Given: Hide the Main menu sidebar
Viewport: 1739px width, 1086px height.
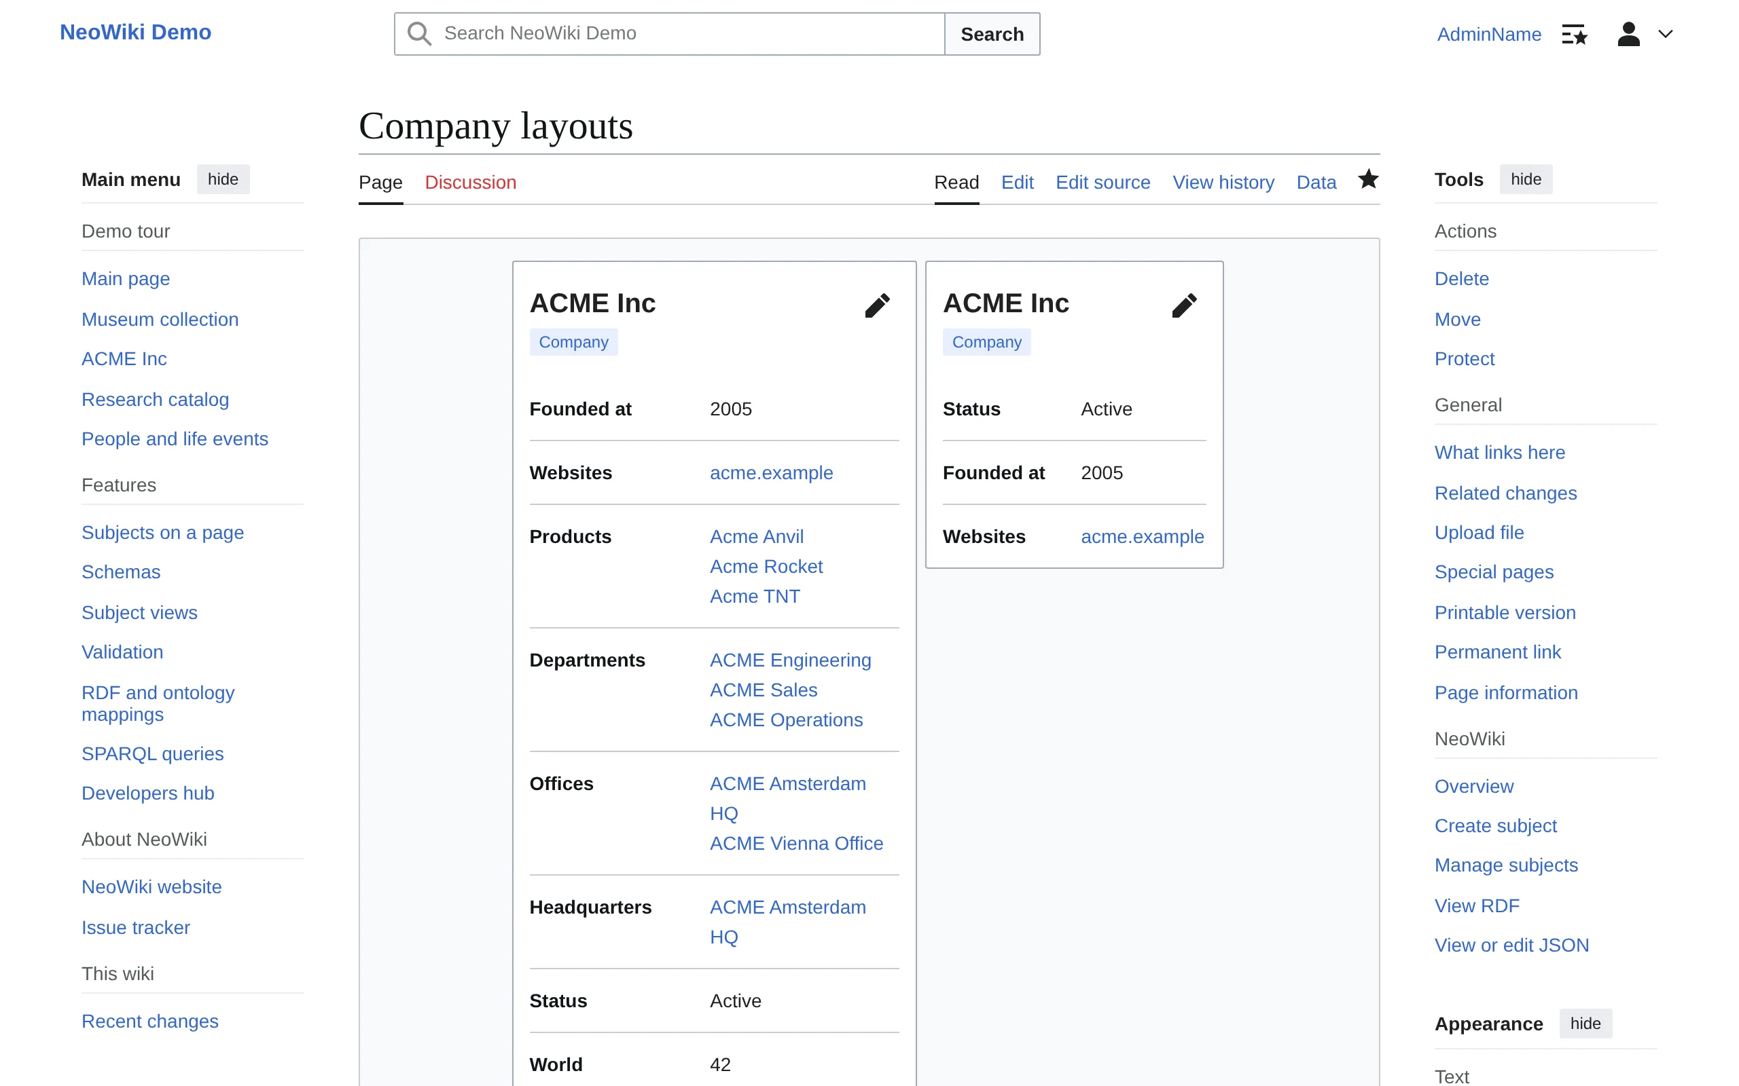Looking at the screenshot, I should 223,179.
